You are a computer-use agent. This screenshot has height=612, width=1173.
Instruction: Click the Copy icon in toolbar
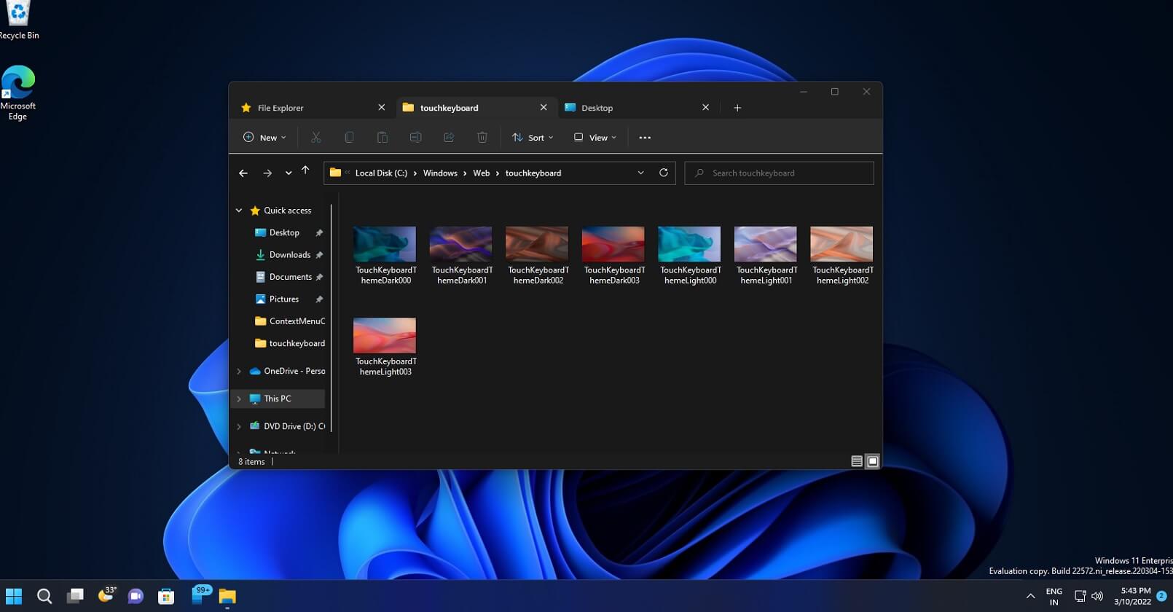[349, 138]
